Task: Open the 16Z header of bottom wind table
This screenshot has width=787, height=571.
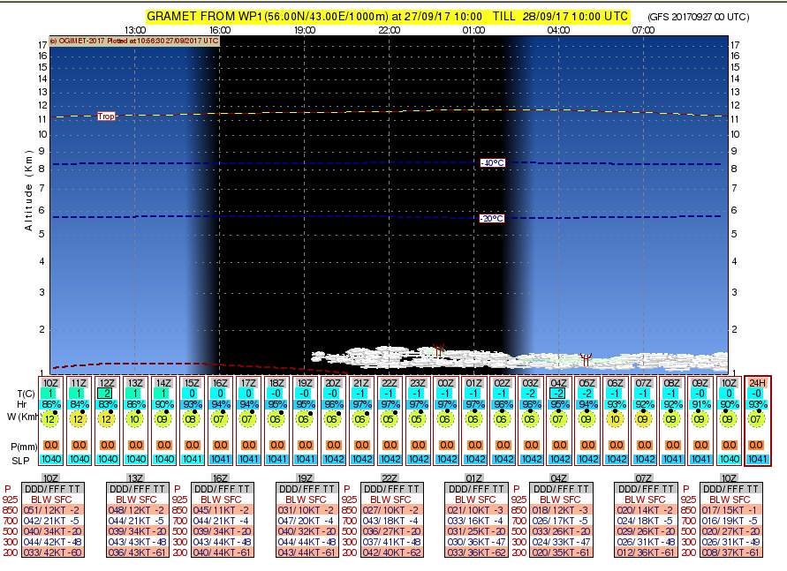Action: [220, 478]
